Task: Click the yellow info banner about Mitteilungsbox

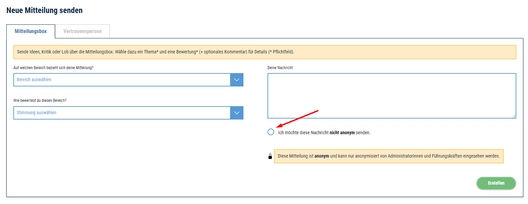Action: (x=265, y=52)
